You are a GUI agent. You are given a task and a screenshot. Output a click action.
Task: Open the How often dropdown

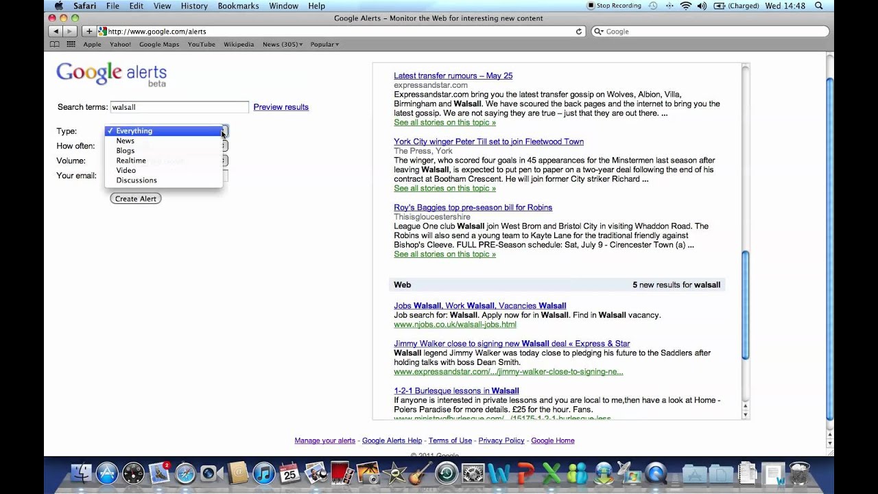tap(225, 145)
